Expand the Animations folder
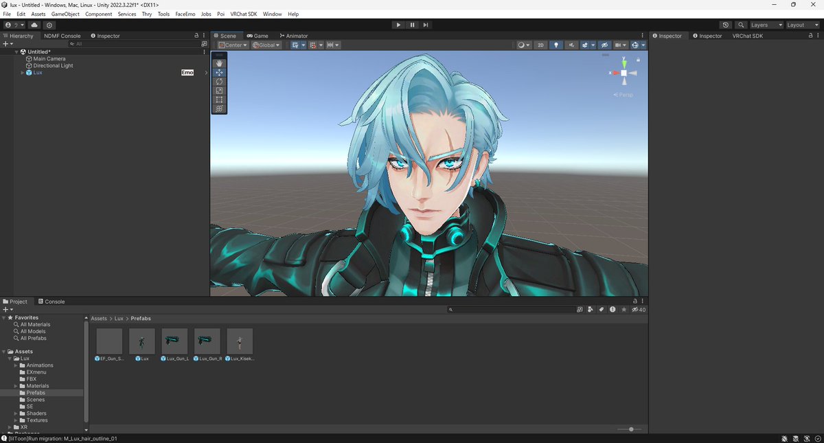This screenshot has width=824, height=443. point(16,365)
